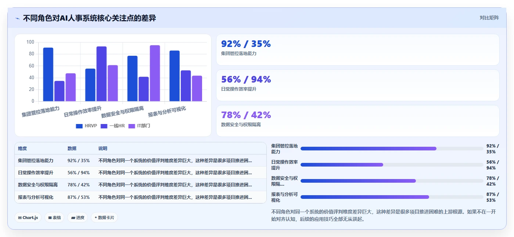This screenshot has width=514, height=237.
Task: Click the 说明 table column header
Action: [x=103, y=149]
